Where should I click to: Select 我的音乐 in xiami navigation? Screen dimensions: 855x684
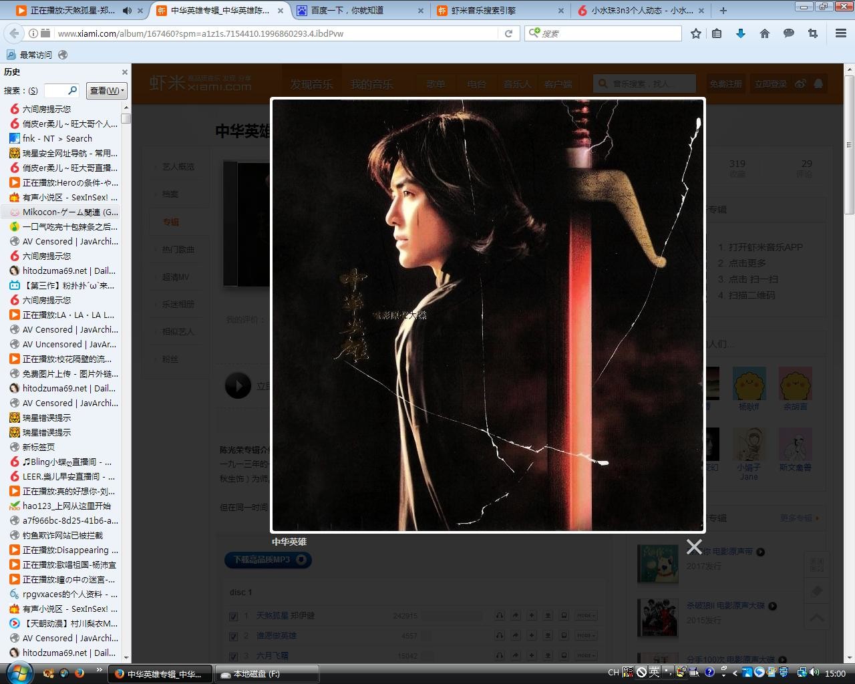tap(372, 84)
